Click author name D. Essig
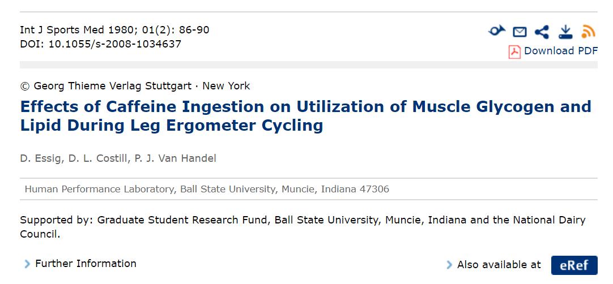The image size is (613, 284). tap(41, 158)
